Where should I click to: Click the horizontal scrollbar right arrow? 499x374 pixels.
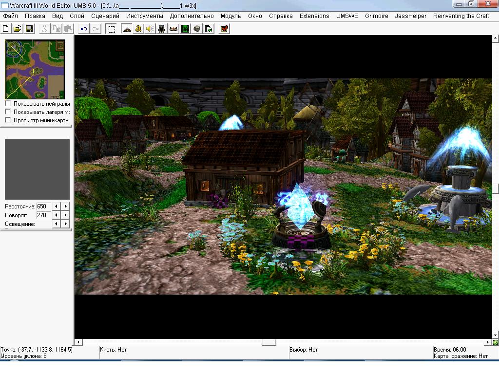(x=488, y=342)
